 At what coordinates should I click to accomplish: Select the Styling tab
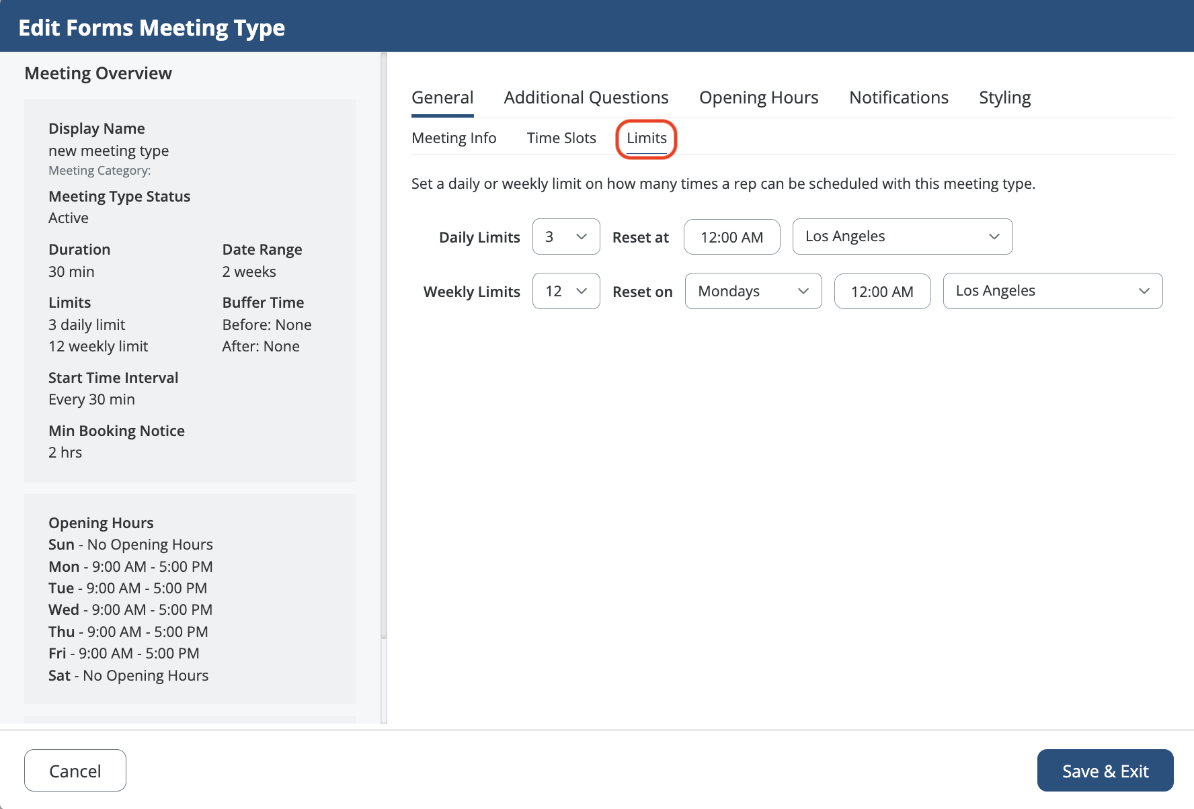(x=1004, y=97)
